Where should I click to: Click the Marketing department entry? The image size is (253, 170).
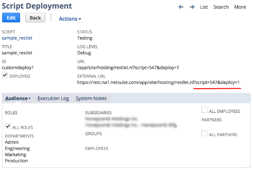[15, 155]
